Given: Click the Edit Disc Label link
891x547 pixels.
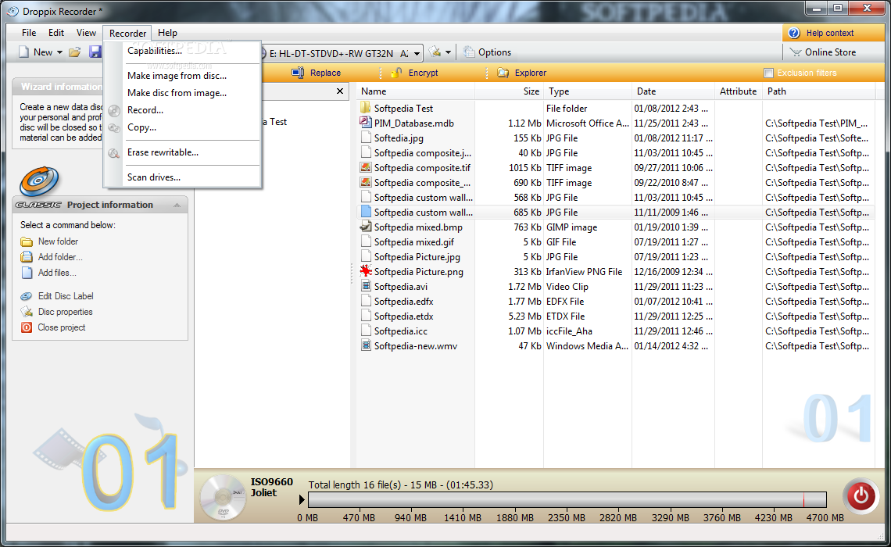Looking at the screenshot, I should [x=66, y=296].
